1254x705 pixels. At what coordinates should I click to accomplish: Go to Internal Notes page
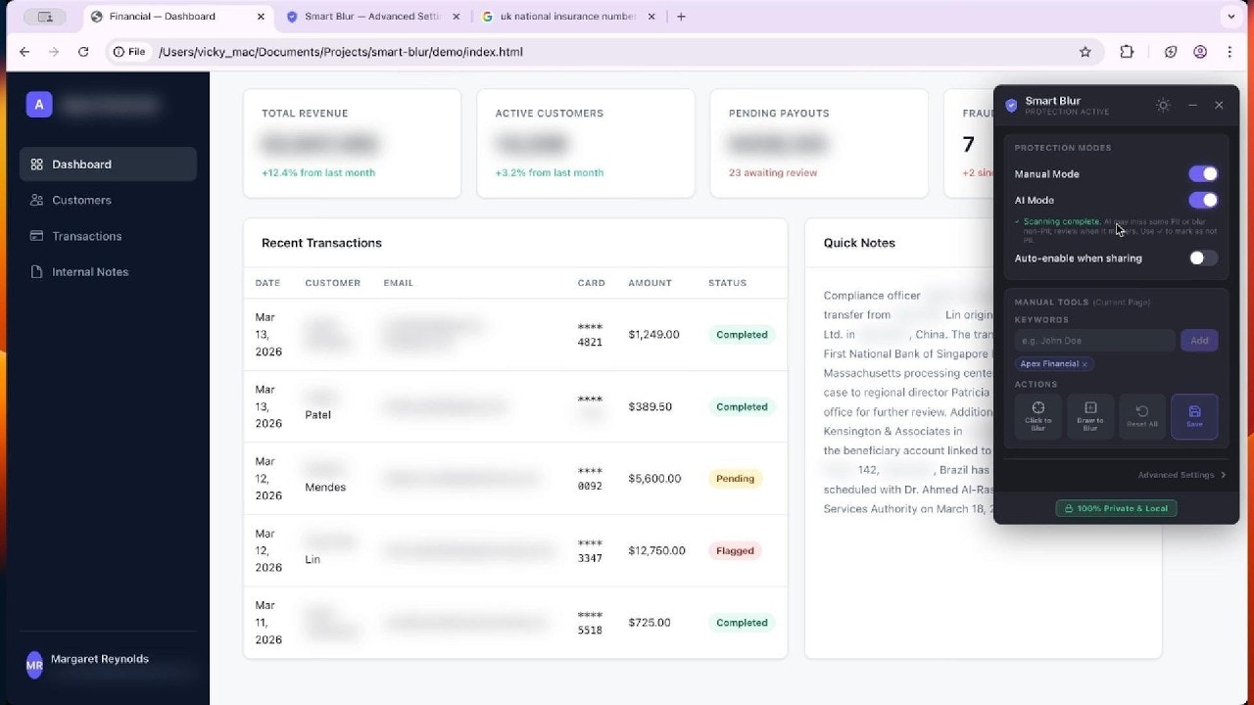[90, 272]
